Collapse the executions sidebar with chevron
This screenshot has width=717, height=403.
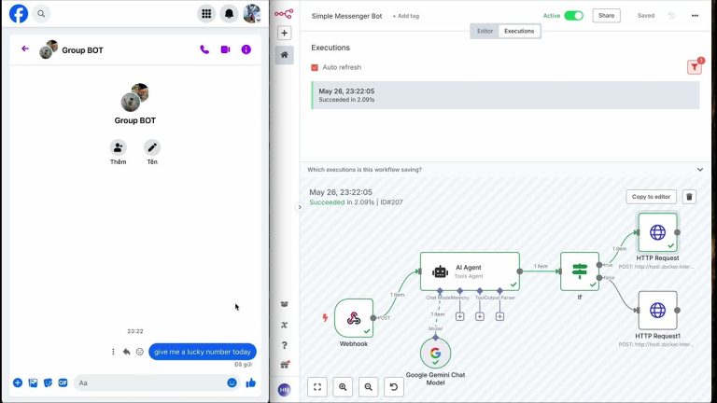(300, 207)
